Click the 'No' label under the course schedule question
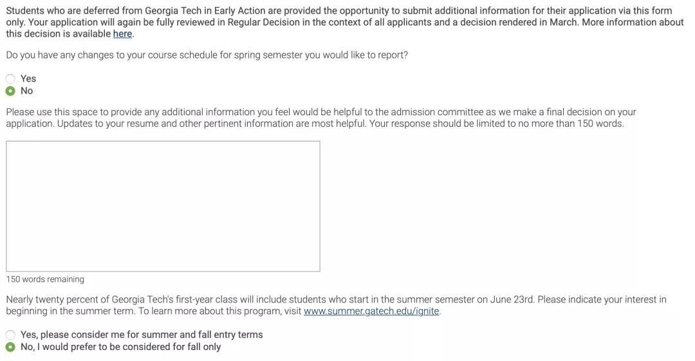The height and width of the screenshot is (361, 695). click(26, 91)
